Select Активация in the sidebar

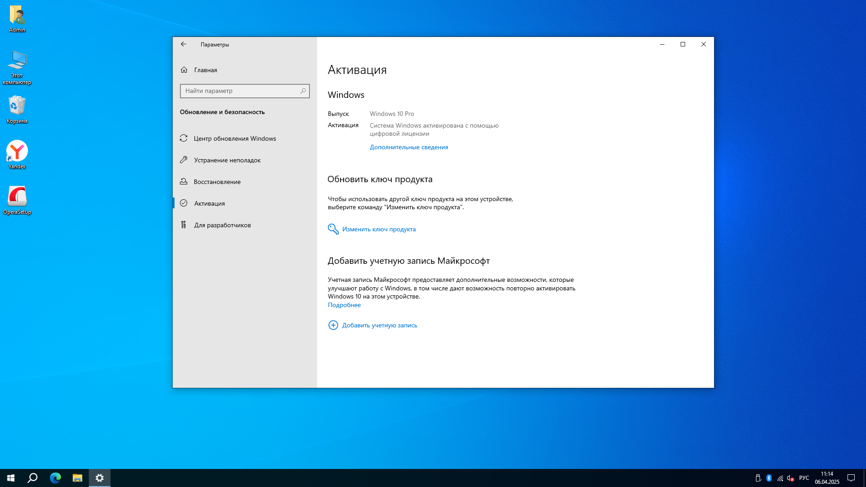209,203
